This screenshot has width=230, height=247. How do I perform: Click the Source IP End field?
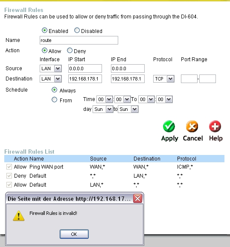click(128, 68)
